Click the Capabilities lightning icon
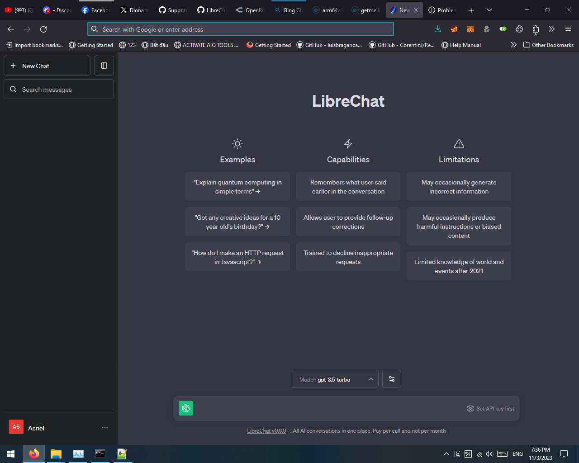The width and height of the screenshot is (579, 463). pyautogui.click(x=348, y=143)
